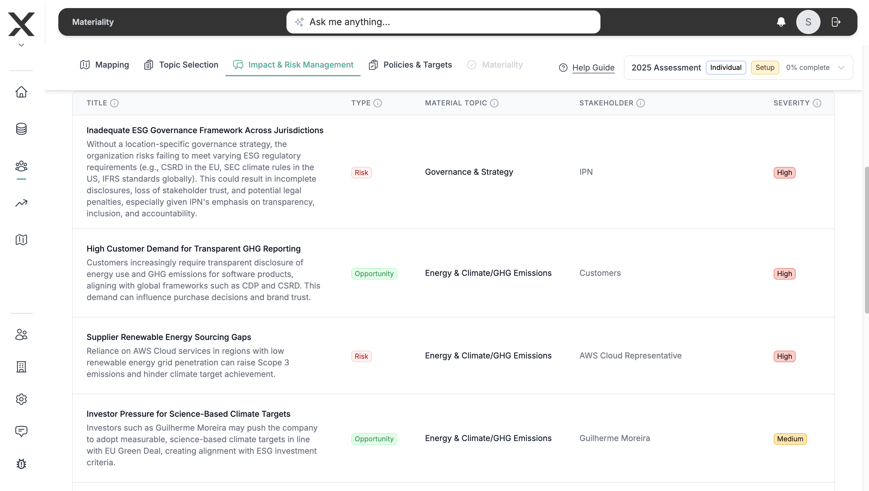This screenshot has width=869, height=491.
Task: Open the Home icon in sidebar
Action: [21, 92]
